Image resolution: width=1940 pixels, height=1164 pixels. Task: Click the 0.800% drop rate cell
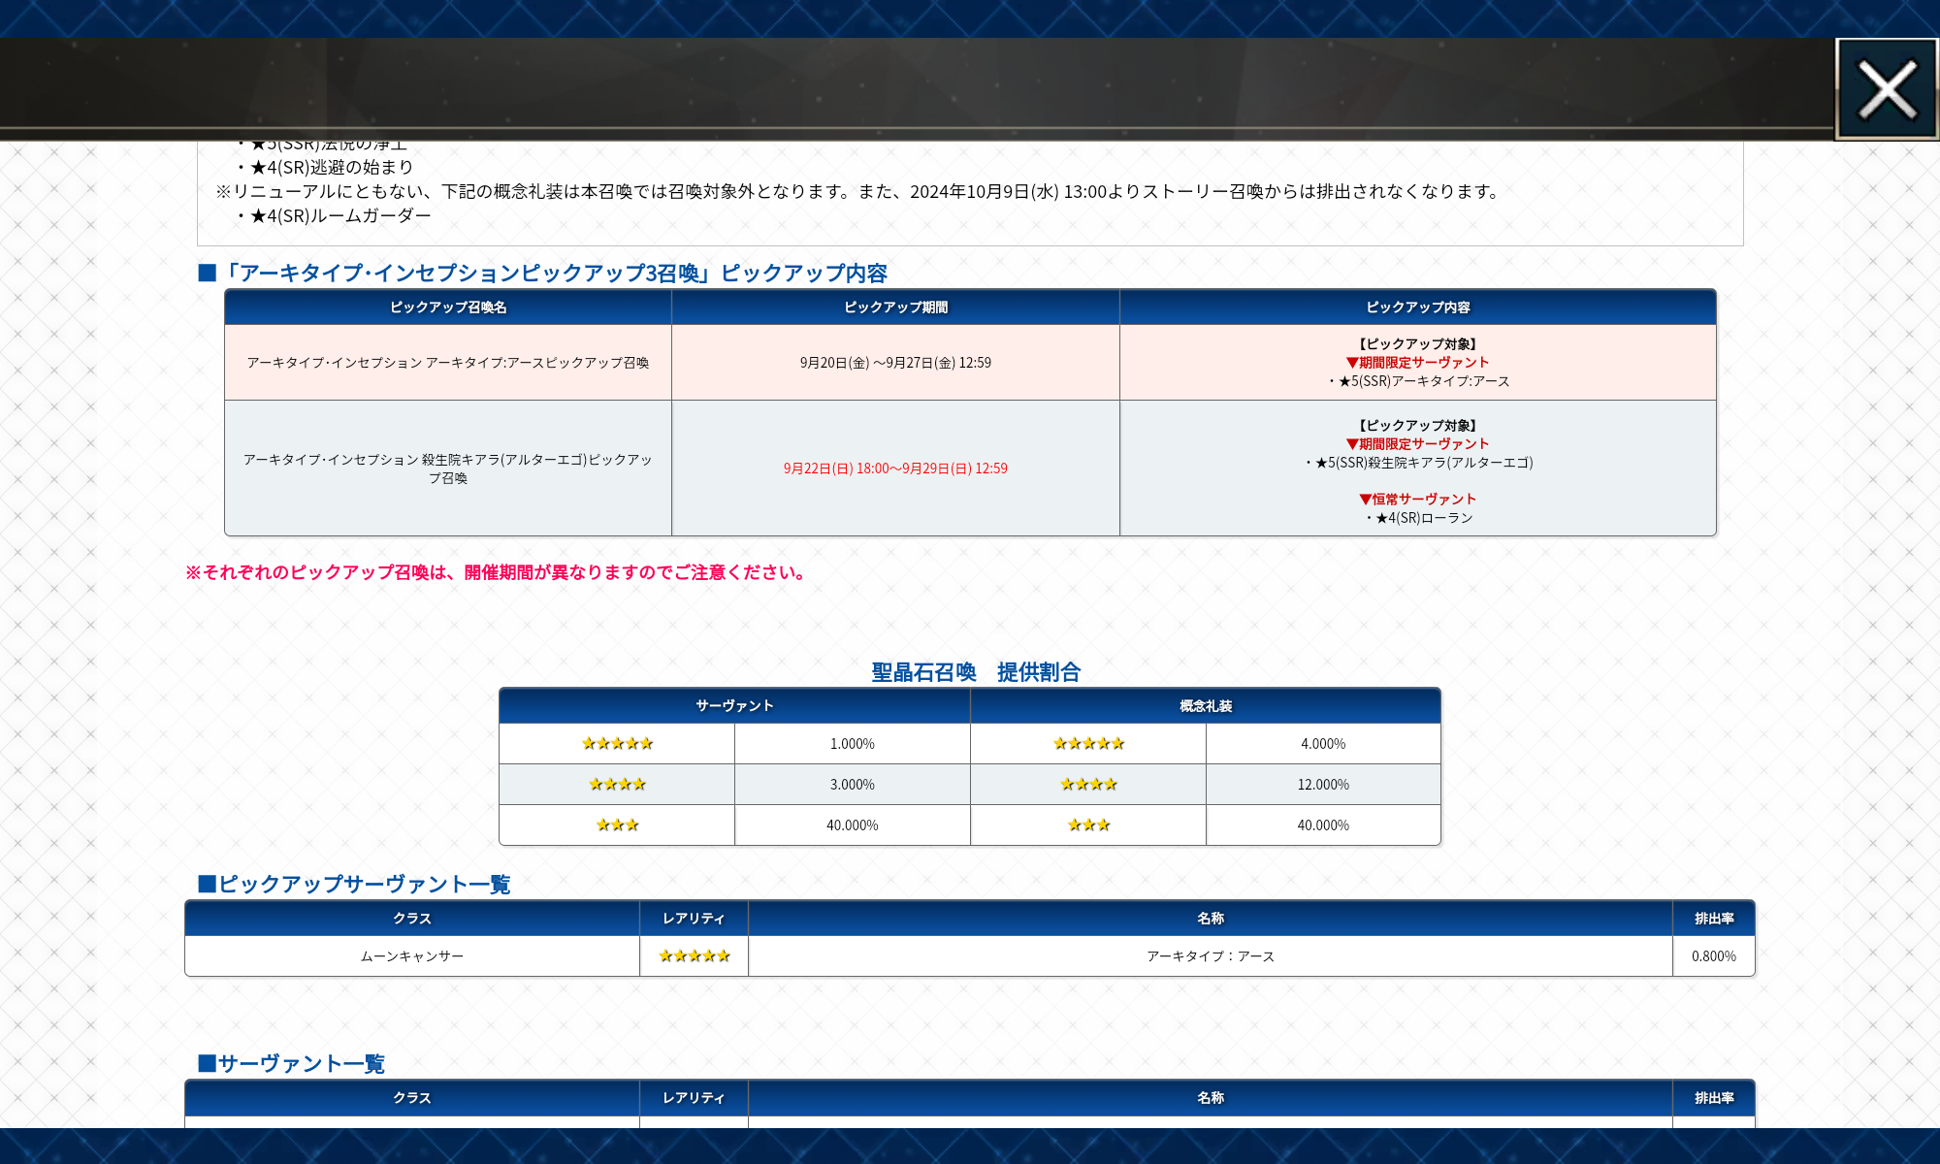1713,956
